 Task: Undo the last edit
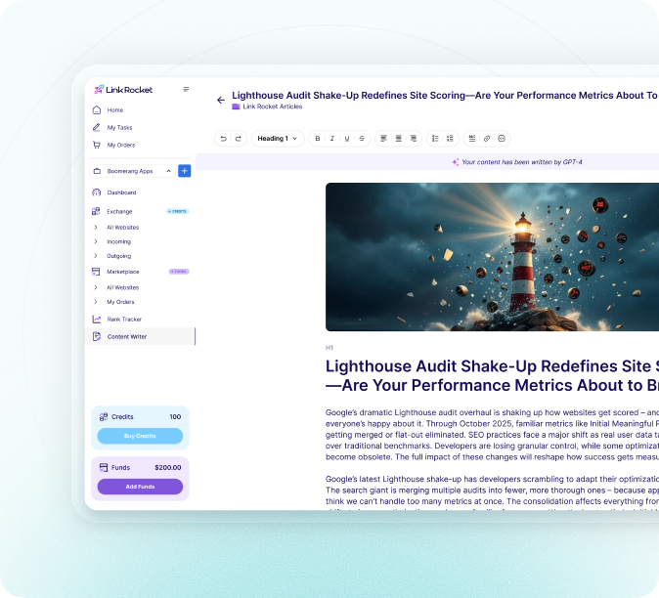[x=224, y=139]
